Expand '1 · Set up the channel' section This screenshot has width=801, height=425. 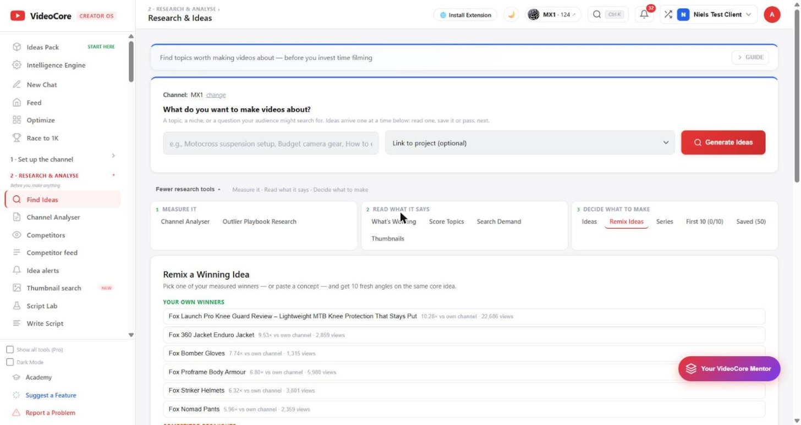[x=63, y=159]
